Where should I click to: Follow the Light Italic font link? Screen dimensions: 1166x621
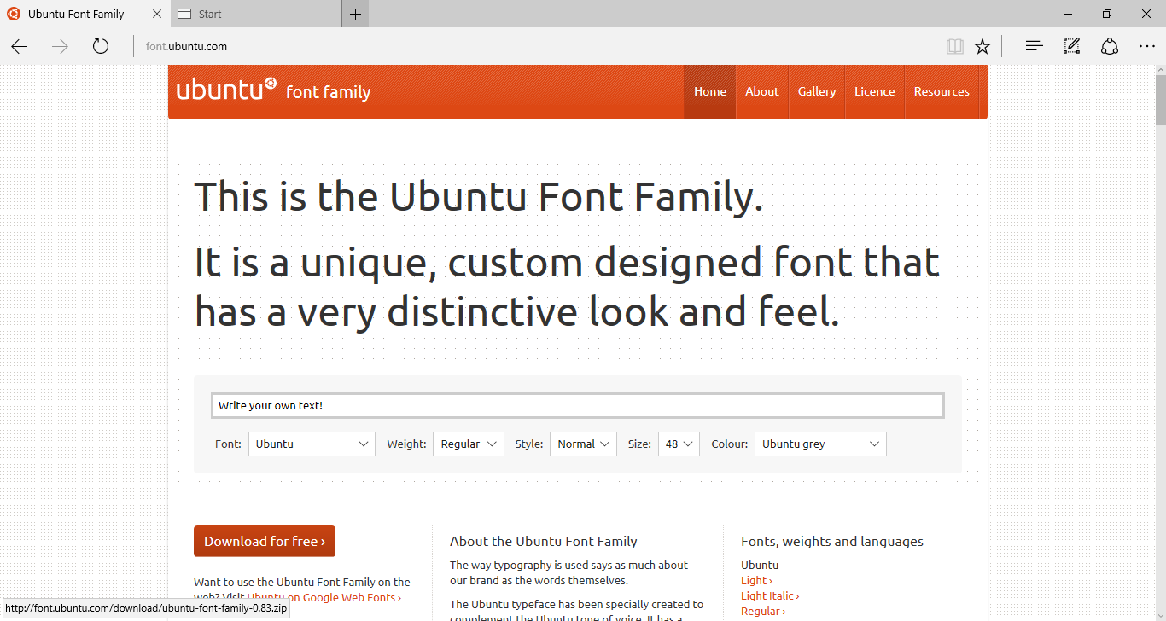point(770,595)
